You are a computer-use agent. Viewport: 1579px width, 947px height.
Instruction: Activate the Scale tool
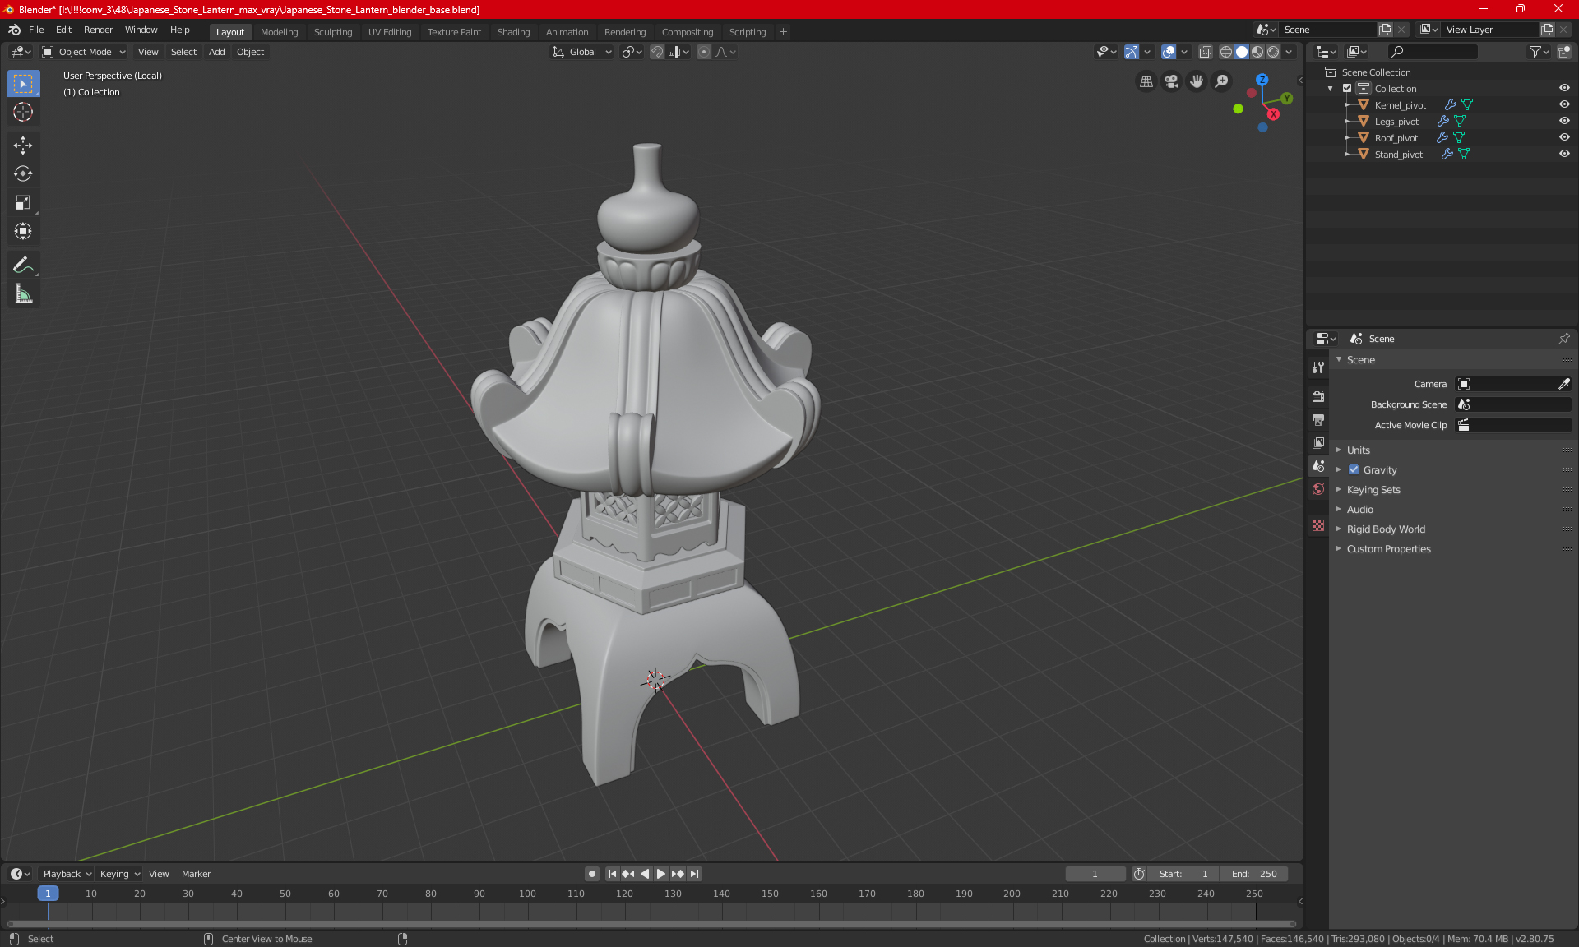[x=23, y=203]
